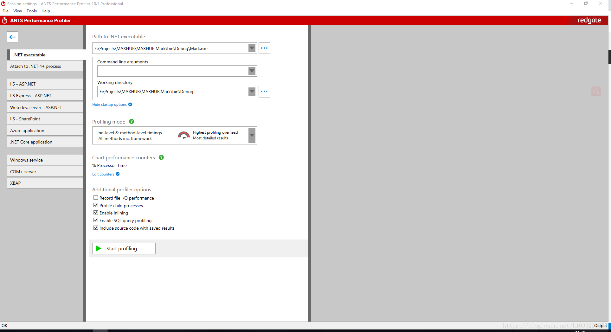Click the faded magnifier search icon
Screen dimensions: 611x332
pos(596,91)
